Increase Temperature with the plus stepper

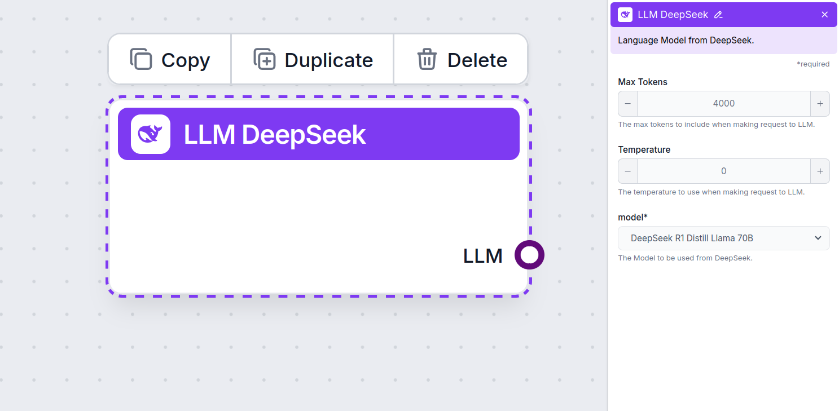coord(820,171)
